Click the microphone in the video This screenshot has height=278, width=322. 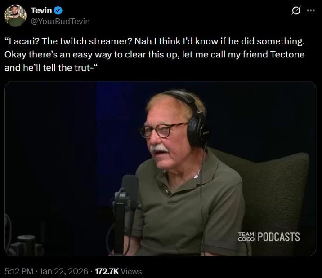pos(130,189)
